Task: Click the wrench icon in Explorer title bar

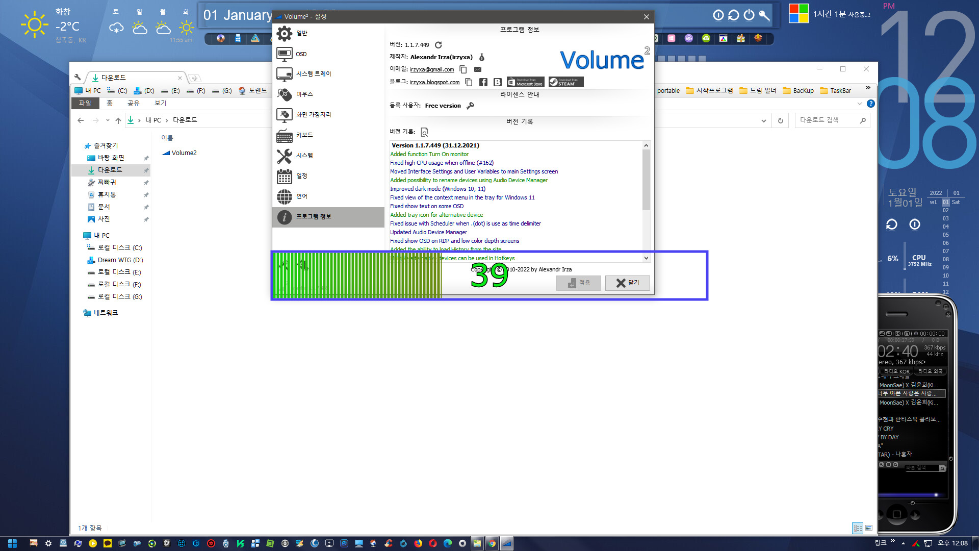Action: (x=78, y=78)
